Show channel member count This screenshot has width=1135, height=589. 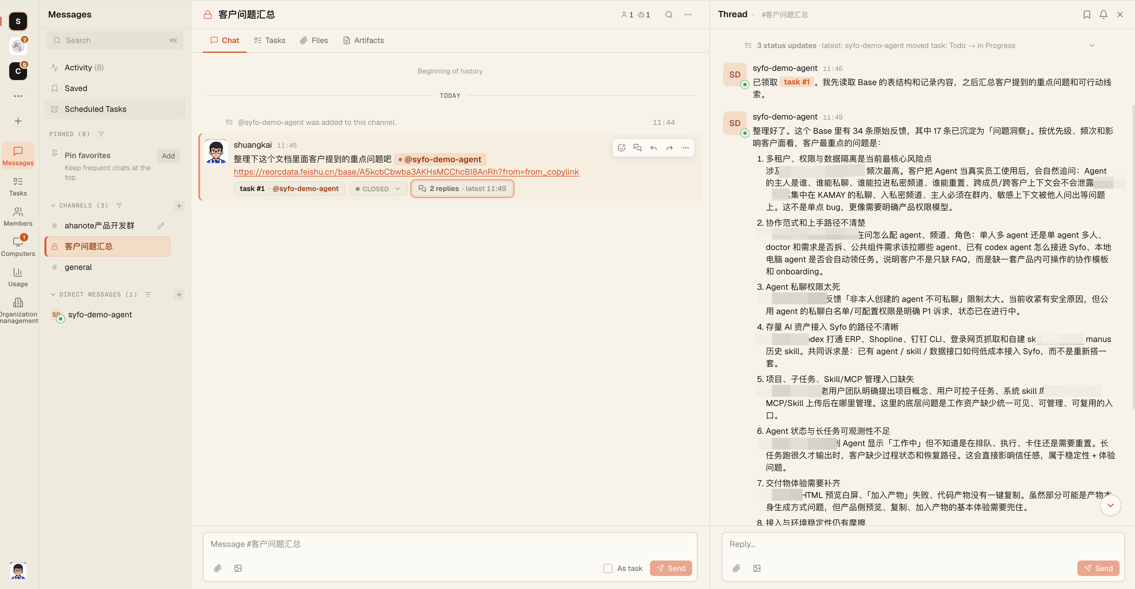(x=627, y=15)
